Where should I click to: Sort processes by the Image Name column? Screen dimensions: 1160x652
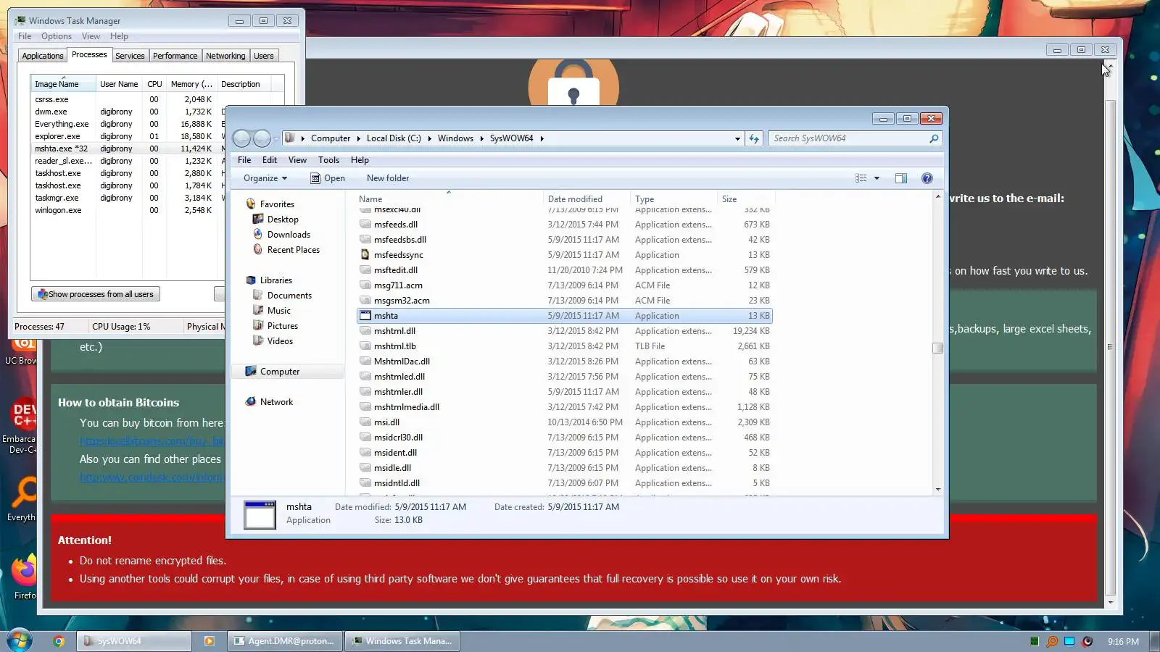point(63,84)
